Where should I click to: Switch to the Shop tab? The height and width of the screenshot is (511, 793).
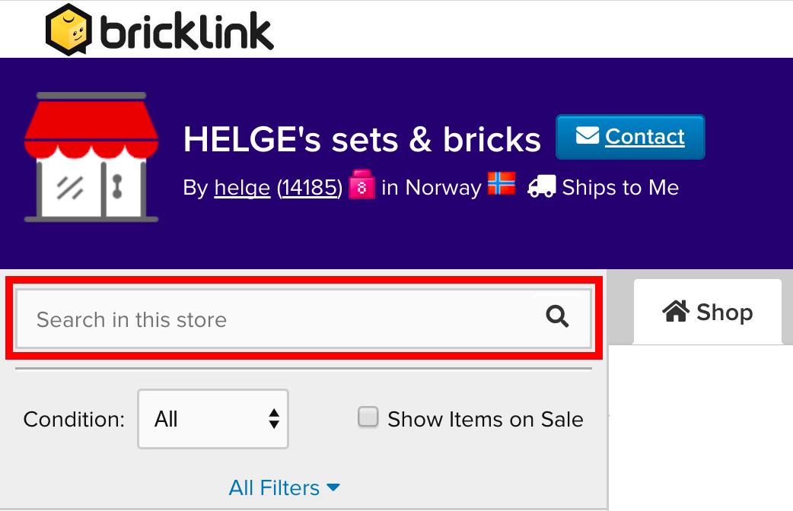click(708, 312)
